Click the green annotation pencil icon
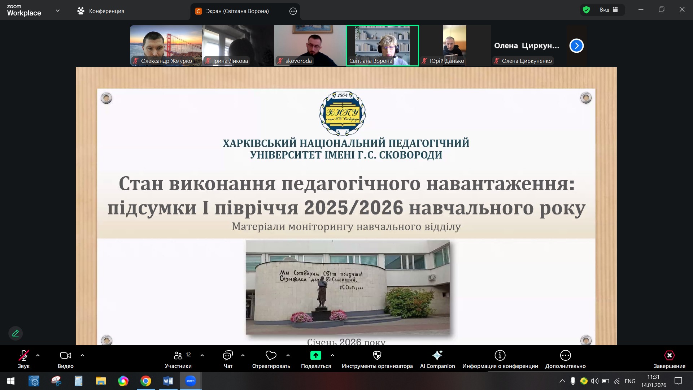The width and height of the screenshot is (693, 390). click(x=16, y=333)
